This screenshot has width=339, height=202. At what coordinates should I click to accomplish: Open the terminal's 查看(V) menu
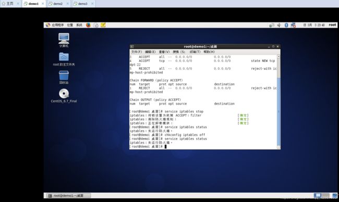[x=164, y=52]
